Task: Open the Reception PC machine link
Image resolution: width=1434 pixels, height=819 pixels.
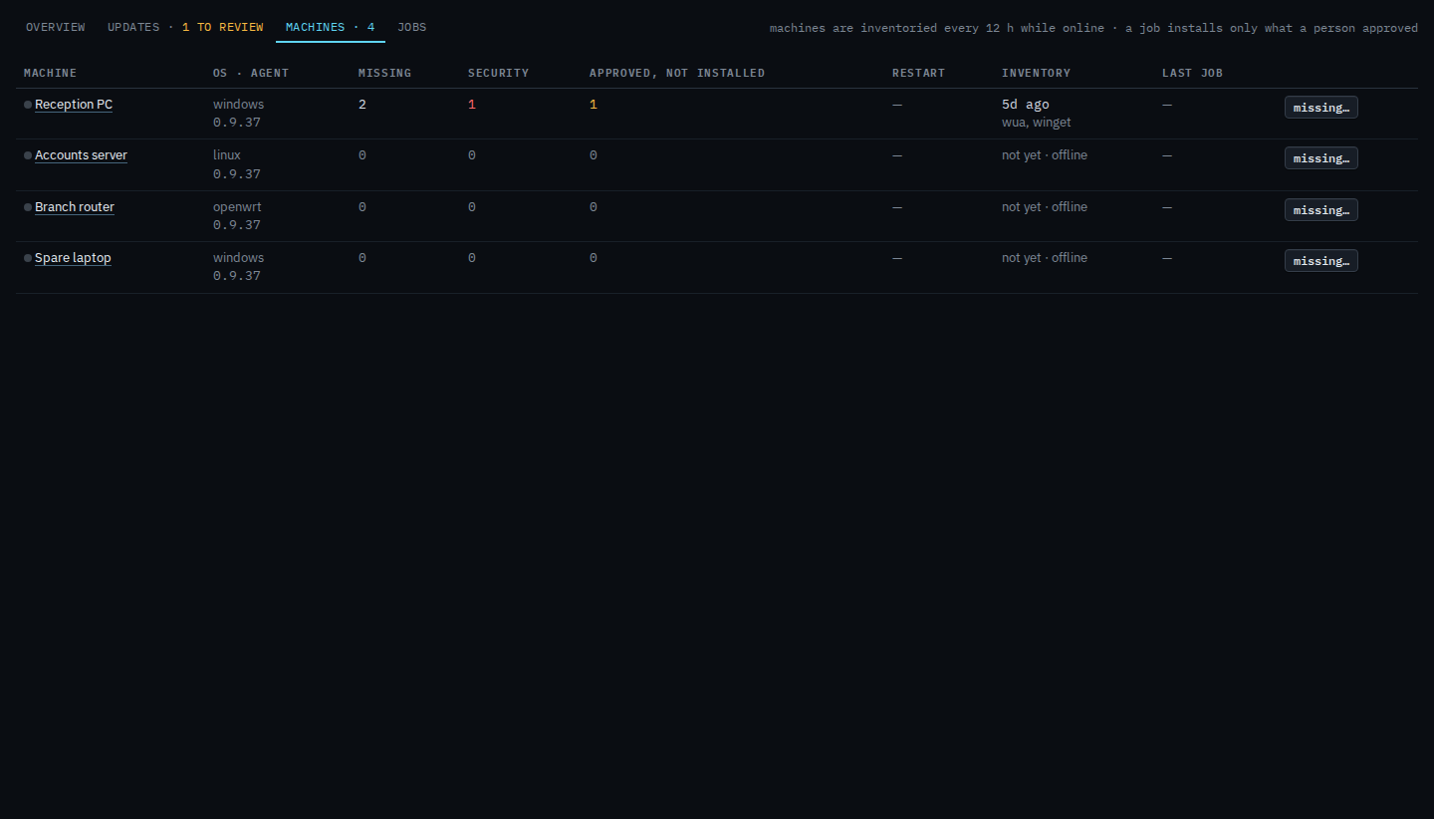Action: coord(74,105)
